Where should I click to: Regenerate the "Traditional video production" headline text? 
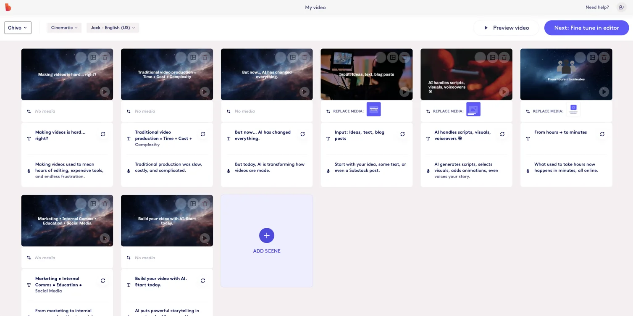coord(203,134)
